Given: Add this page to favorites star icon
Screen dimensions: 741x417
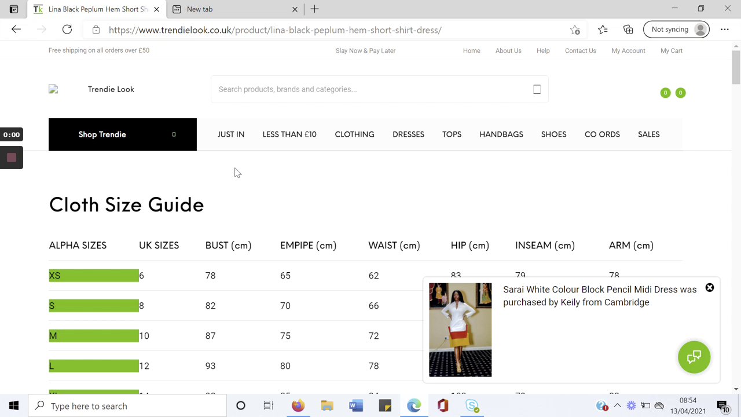Looking at the screenshot, I should click(x=575, y=30).
